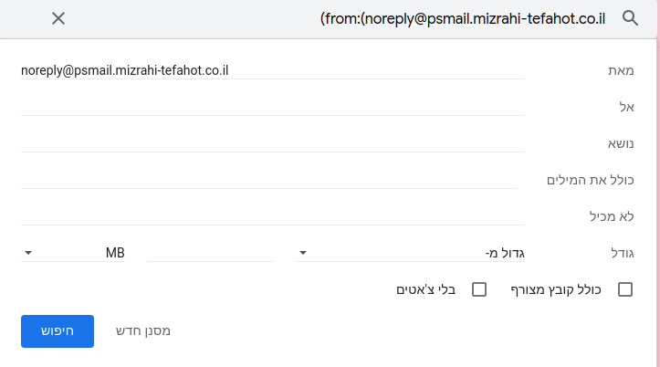Click the גודל size label

click(623, 253)
